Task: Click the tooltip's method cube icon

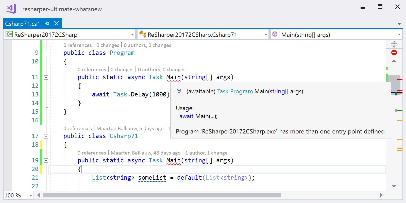Action: coord(179,91)
